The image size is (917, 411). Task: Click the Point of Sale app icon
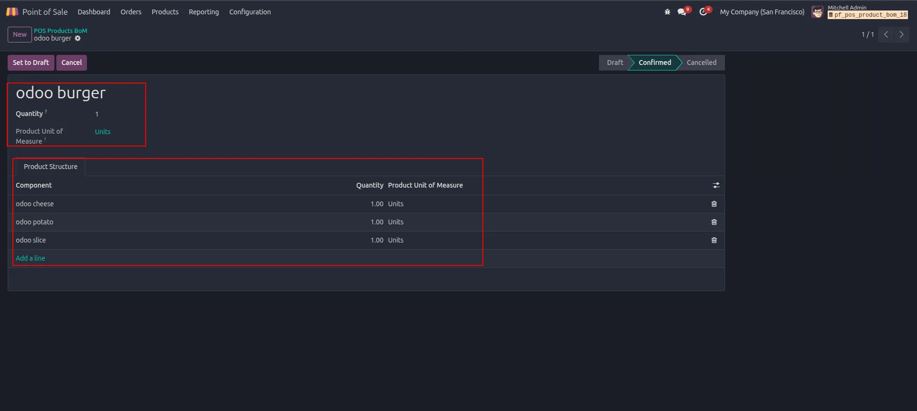(x=12, y=12)
